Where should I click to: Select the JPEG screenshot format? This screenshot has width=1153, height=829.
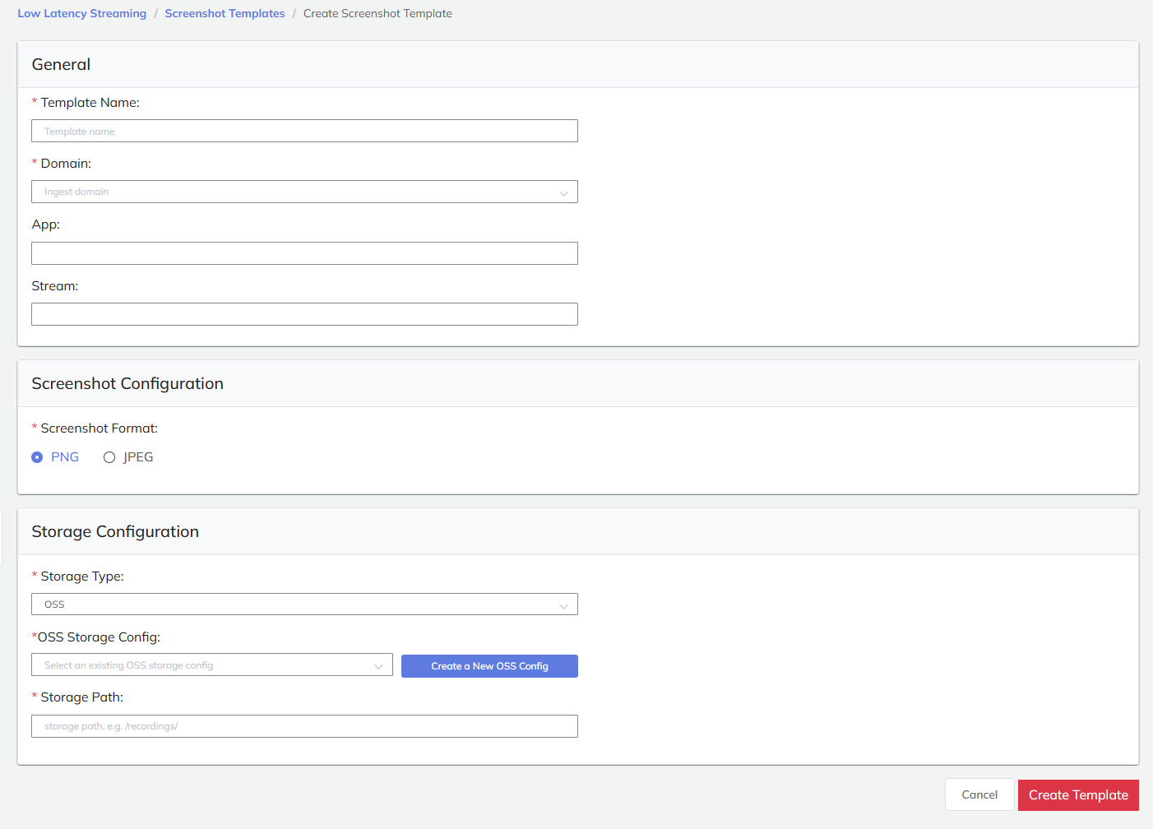[109, 456]
